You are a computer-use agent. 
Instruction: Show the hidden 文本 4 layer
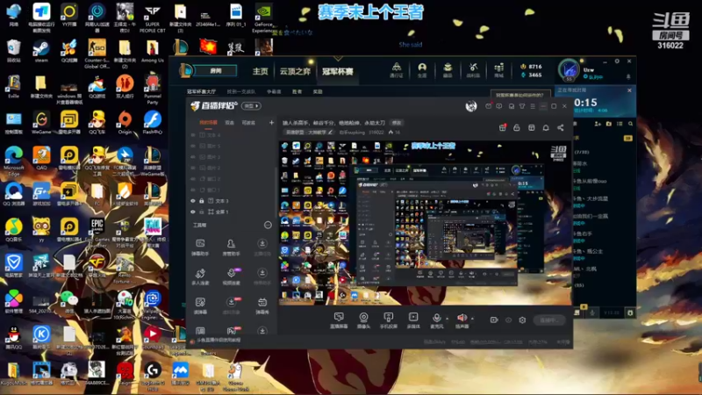pos(193,135)
